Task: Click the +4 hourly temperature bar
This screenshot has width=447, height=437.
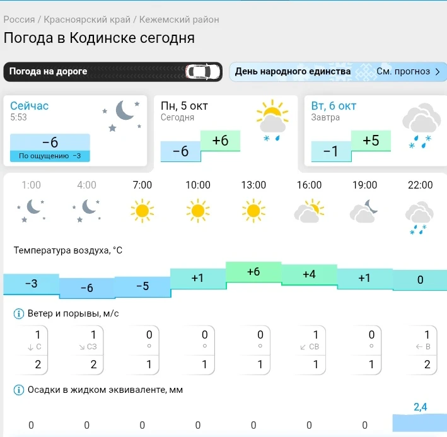Action: point(309,274)
